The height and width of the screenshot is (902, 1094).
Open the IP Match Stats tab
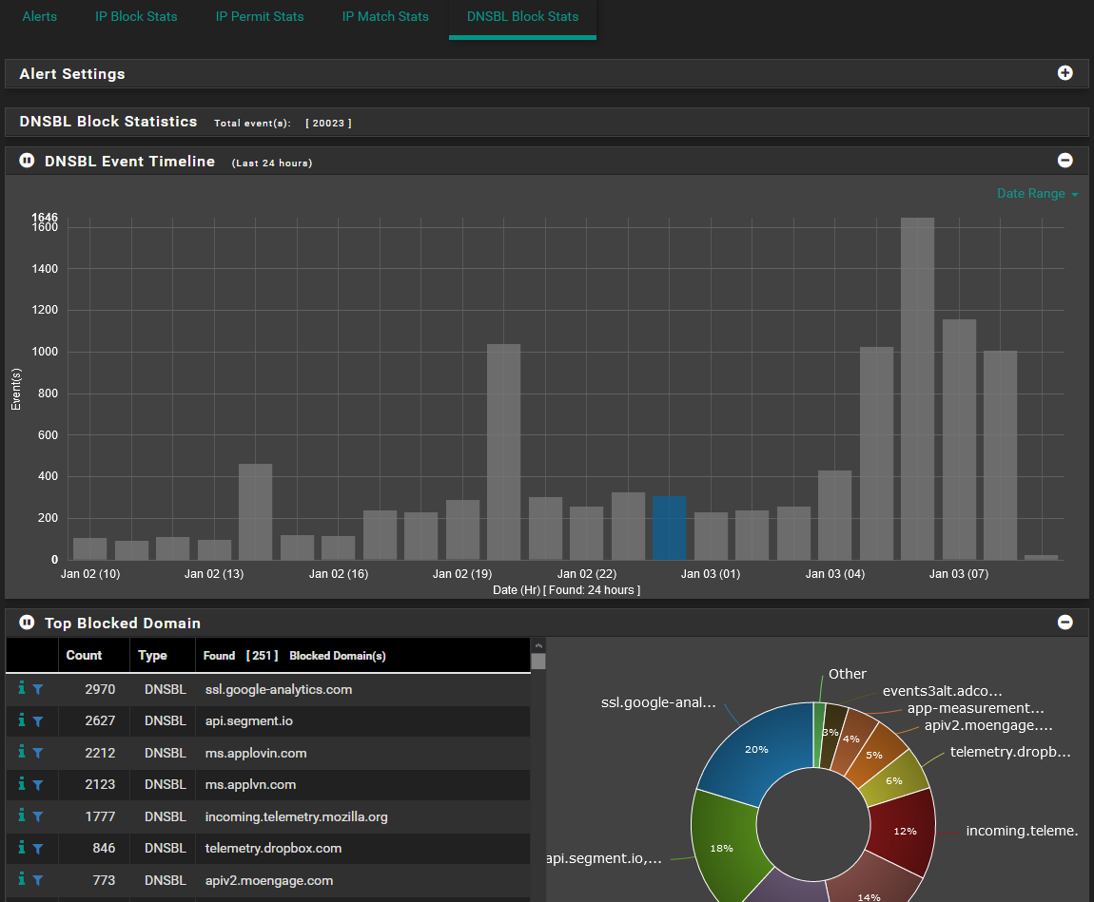click(x=385, y=16)
